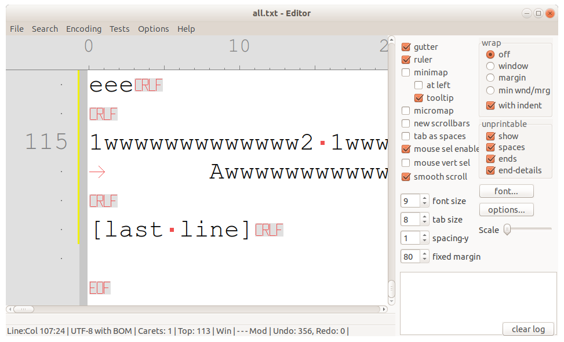Screen dimensions: 564x342
Task: Click the EOF marker at document end
Action: click(99, 288)
